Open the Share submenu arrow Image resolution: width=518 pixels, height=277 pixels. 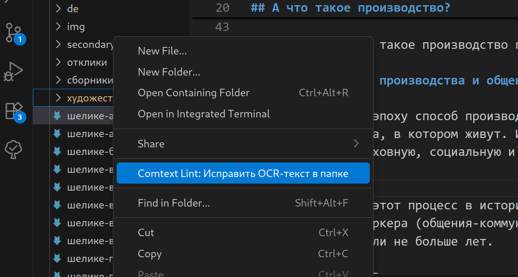(356, 144)
